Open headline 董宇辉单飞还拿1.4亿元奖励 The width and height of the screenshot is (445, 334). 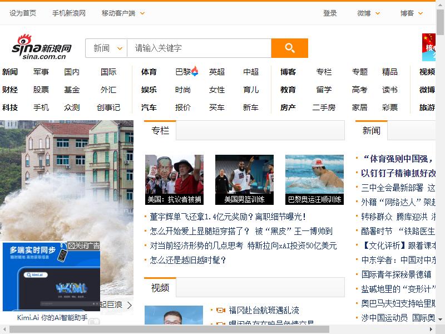pos(228,217)
